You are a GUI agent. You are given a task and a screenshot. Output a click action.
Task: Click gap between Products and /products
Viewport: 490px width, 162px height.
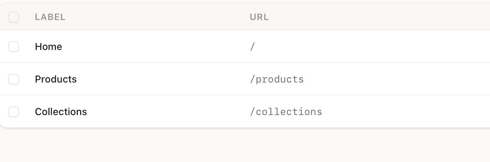(x=163, y=79)
